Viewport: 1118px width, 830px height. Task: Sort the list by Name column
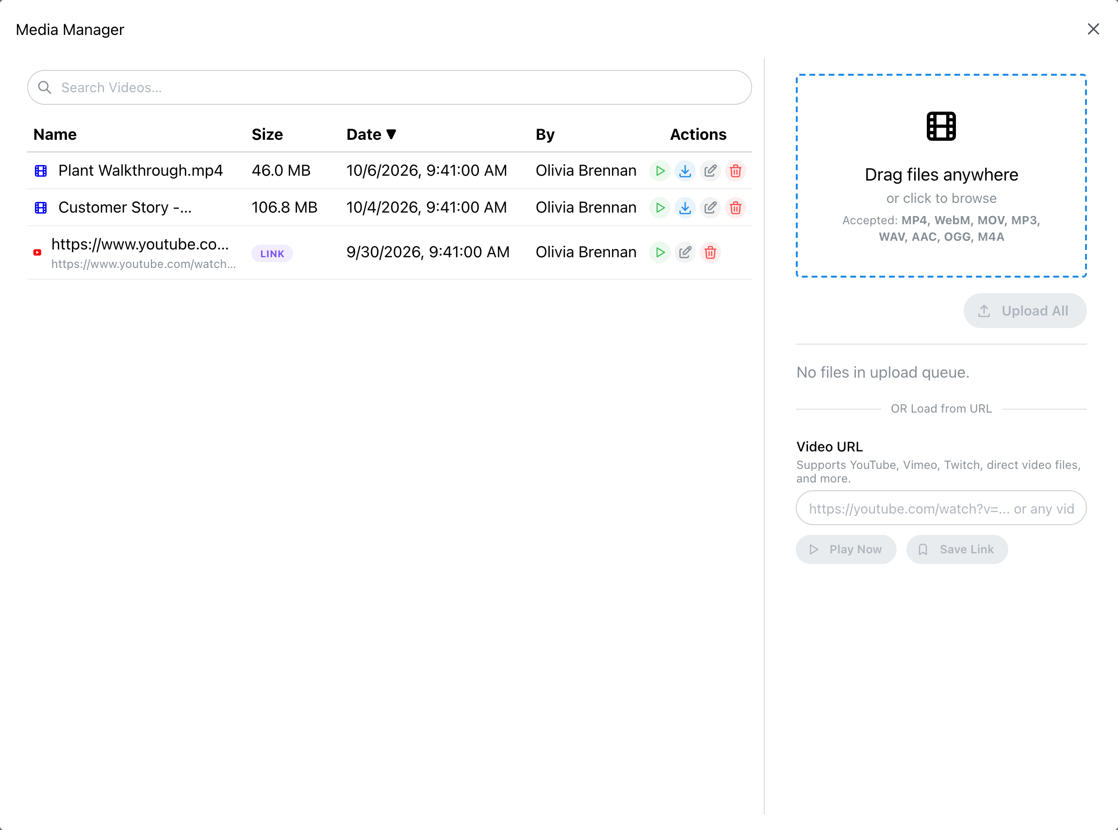55,134
